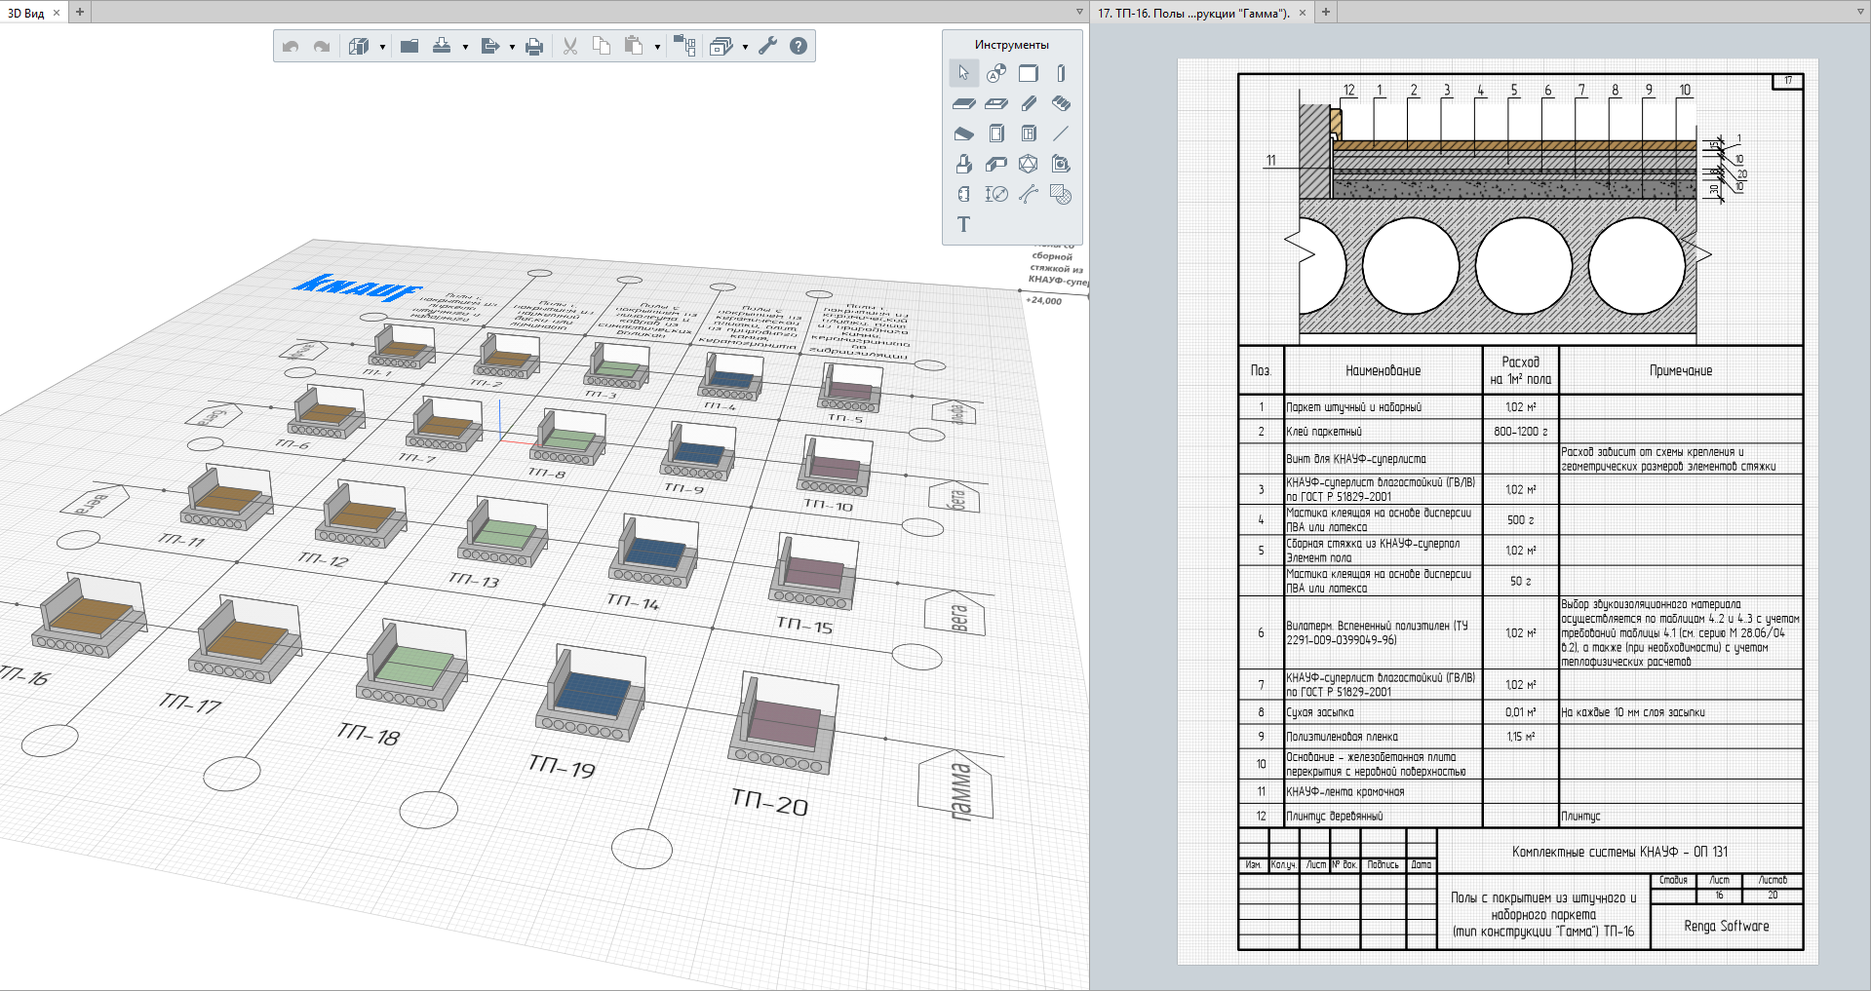Select the Text tool
Viewport: 1871px width, 991px height.
click(963, 224)
